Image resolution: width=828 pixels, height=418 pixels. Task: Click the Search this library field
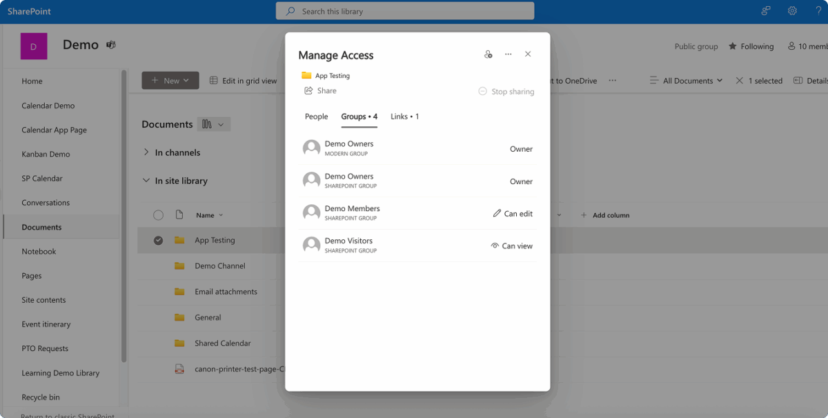coord(404,10)
